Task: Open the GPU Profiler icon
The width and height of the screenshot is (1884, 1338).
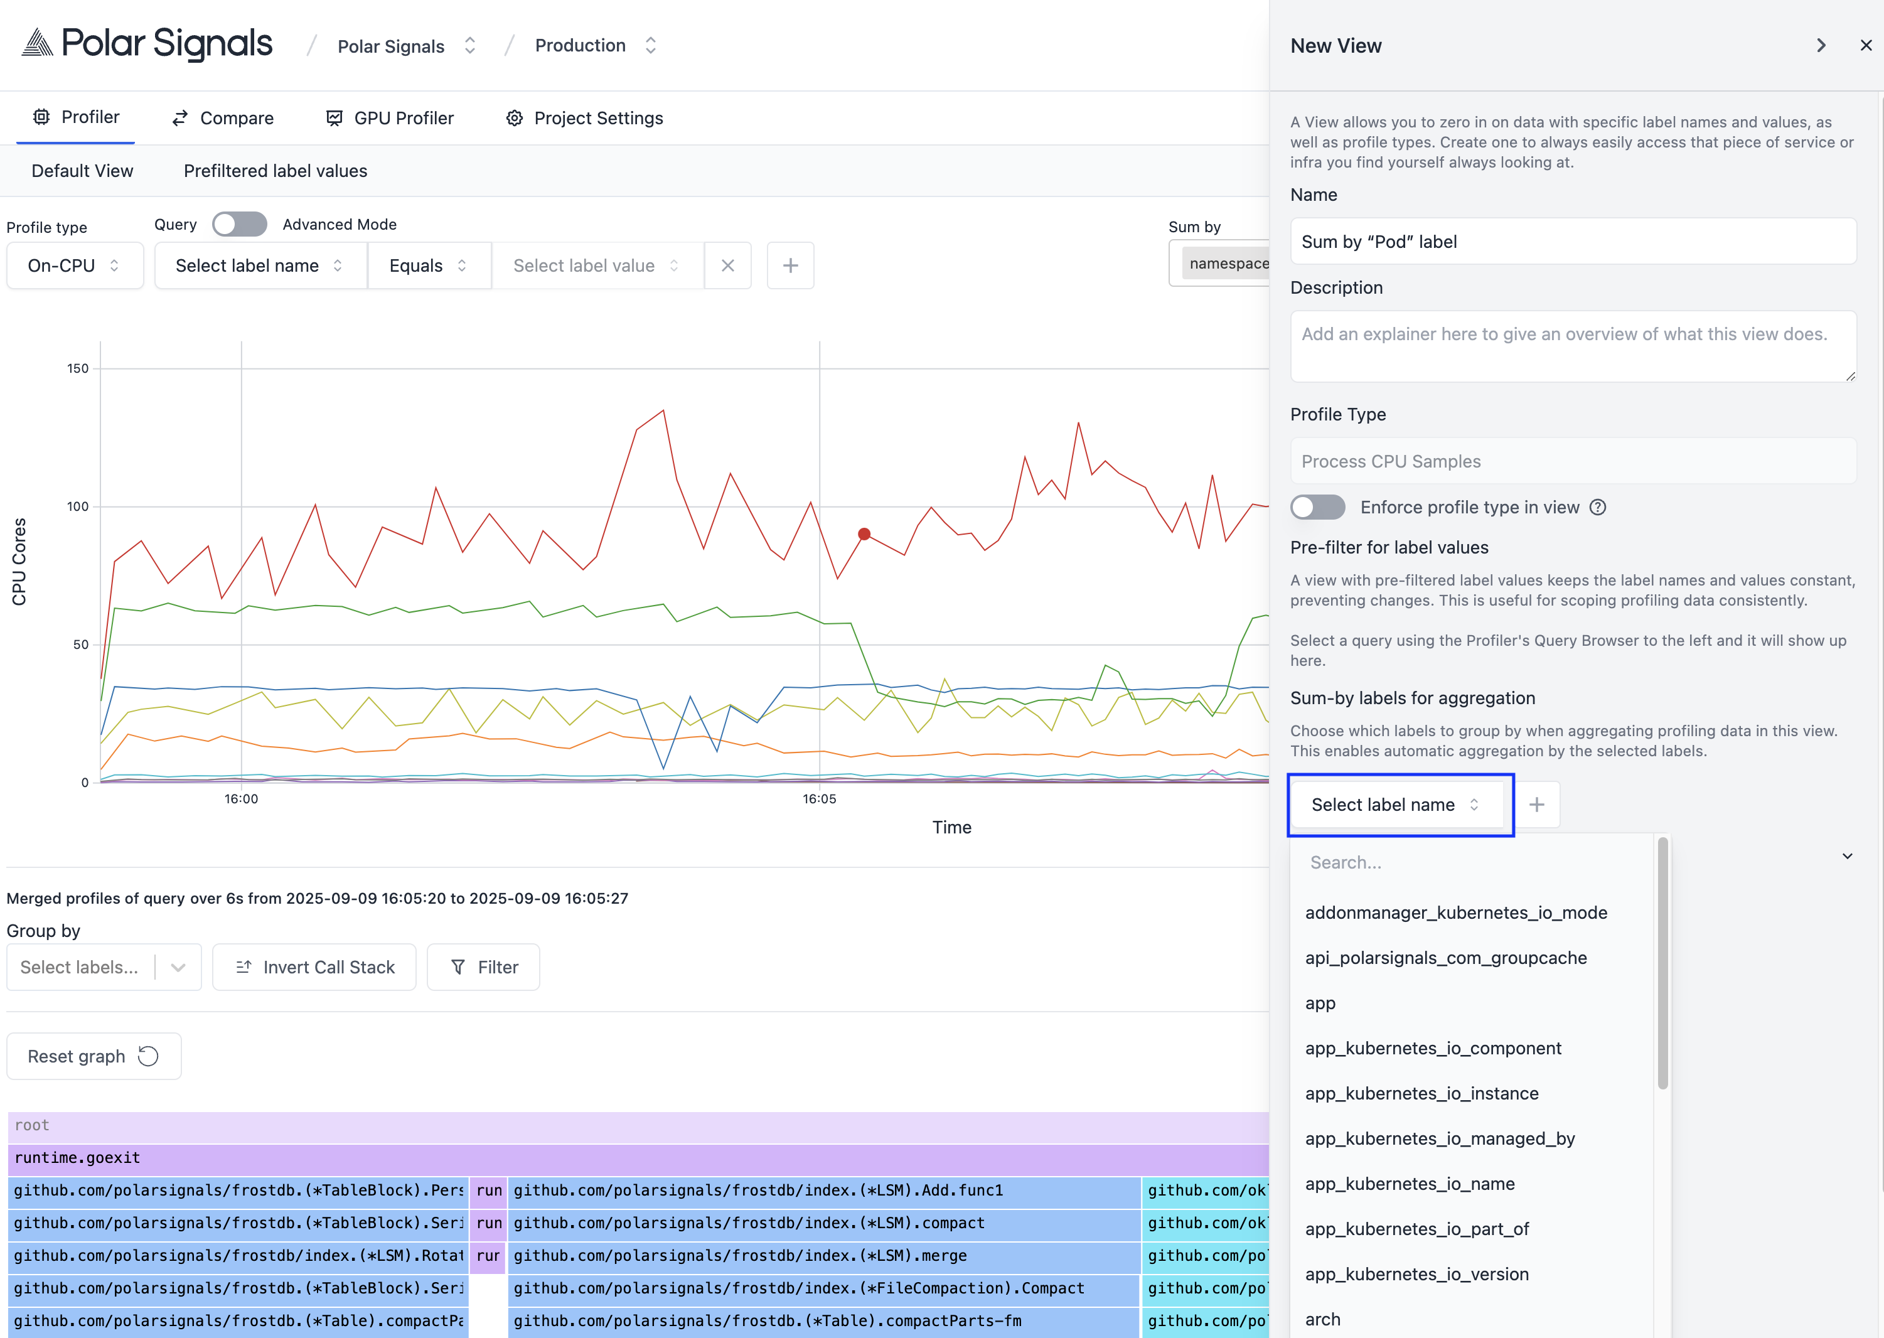Action: (x=334, y=117)
